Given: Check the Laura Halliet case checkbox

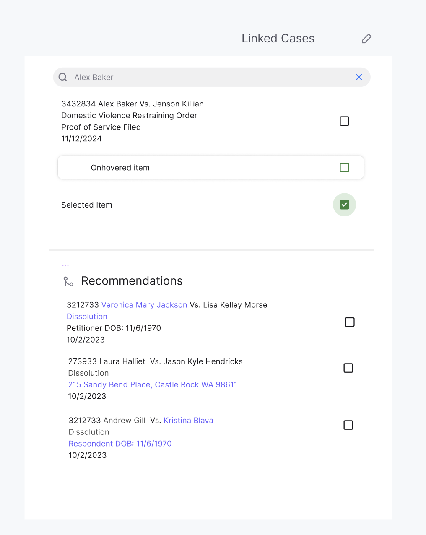Looking at the screenshot, I should click(348, 368).
